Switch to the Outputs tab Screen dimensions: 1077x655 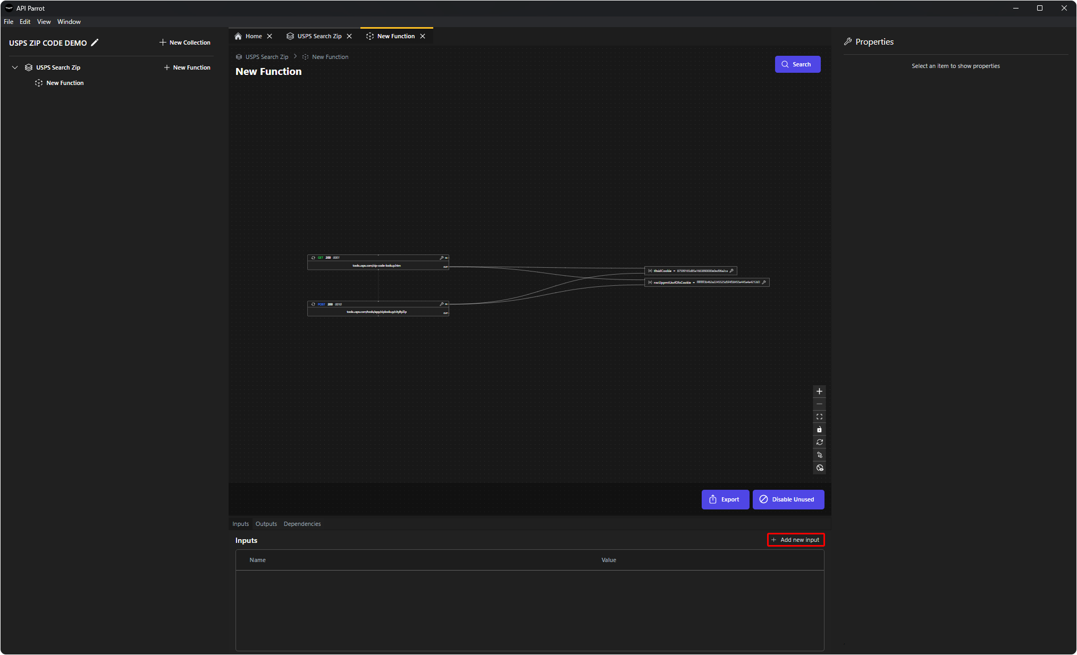[266, 524]
